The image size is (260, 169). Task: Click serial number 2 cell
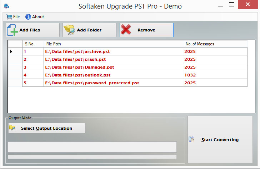coord(33,59)
